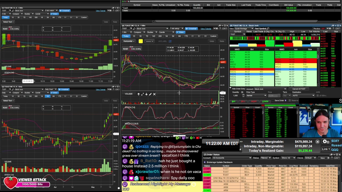Click the Cancel All TOST button

pyautogui.click(x=299, y=89)
